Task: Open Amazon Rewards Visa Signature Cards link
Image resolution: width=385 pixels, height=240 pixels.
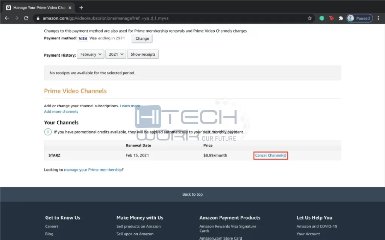Action: [227, 228]
